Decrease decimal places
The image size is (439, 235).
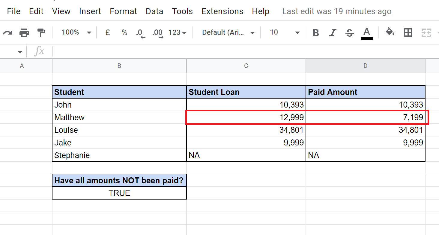click(140, 32)
